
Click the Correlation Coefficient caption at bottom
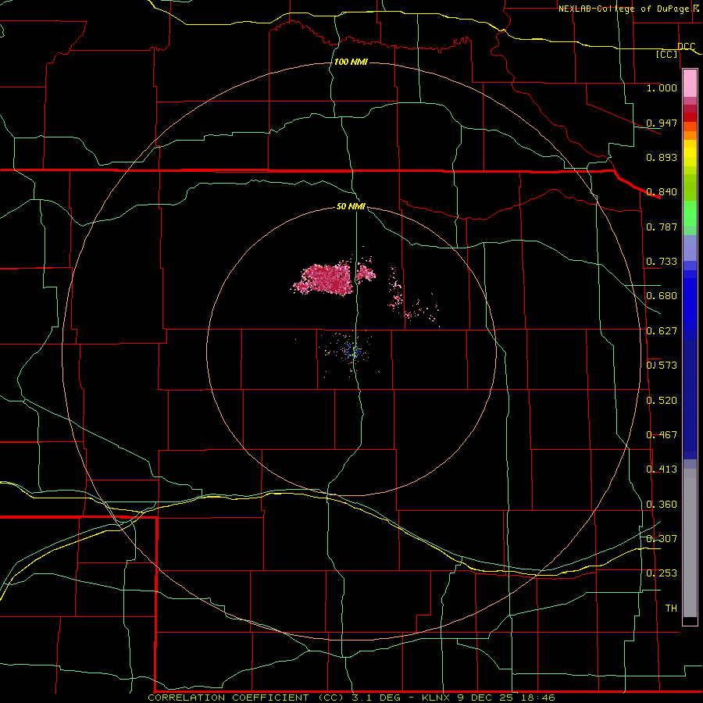(x=351, y=698)
